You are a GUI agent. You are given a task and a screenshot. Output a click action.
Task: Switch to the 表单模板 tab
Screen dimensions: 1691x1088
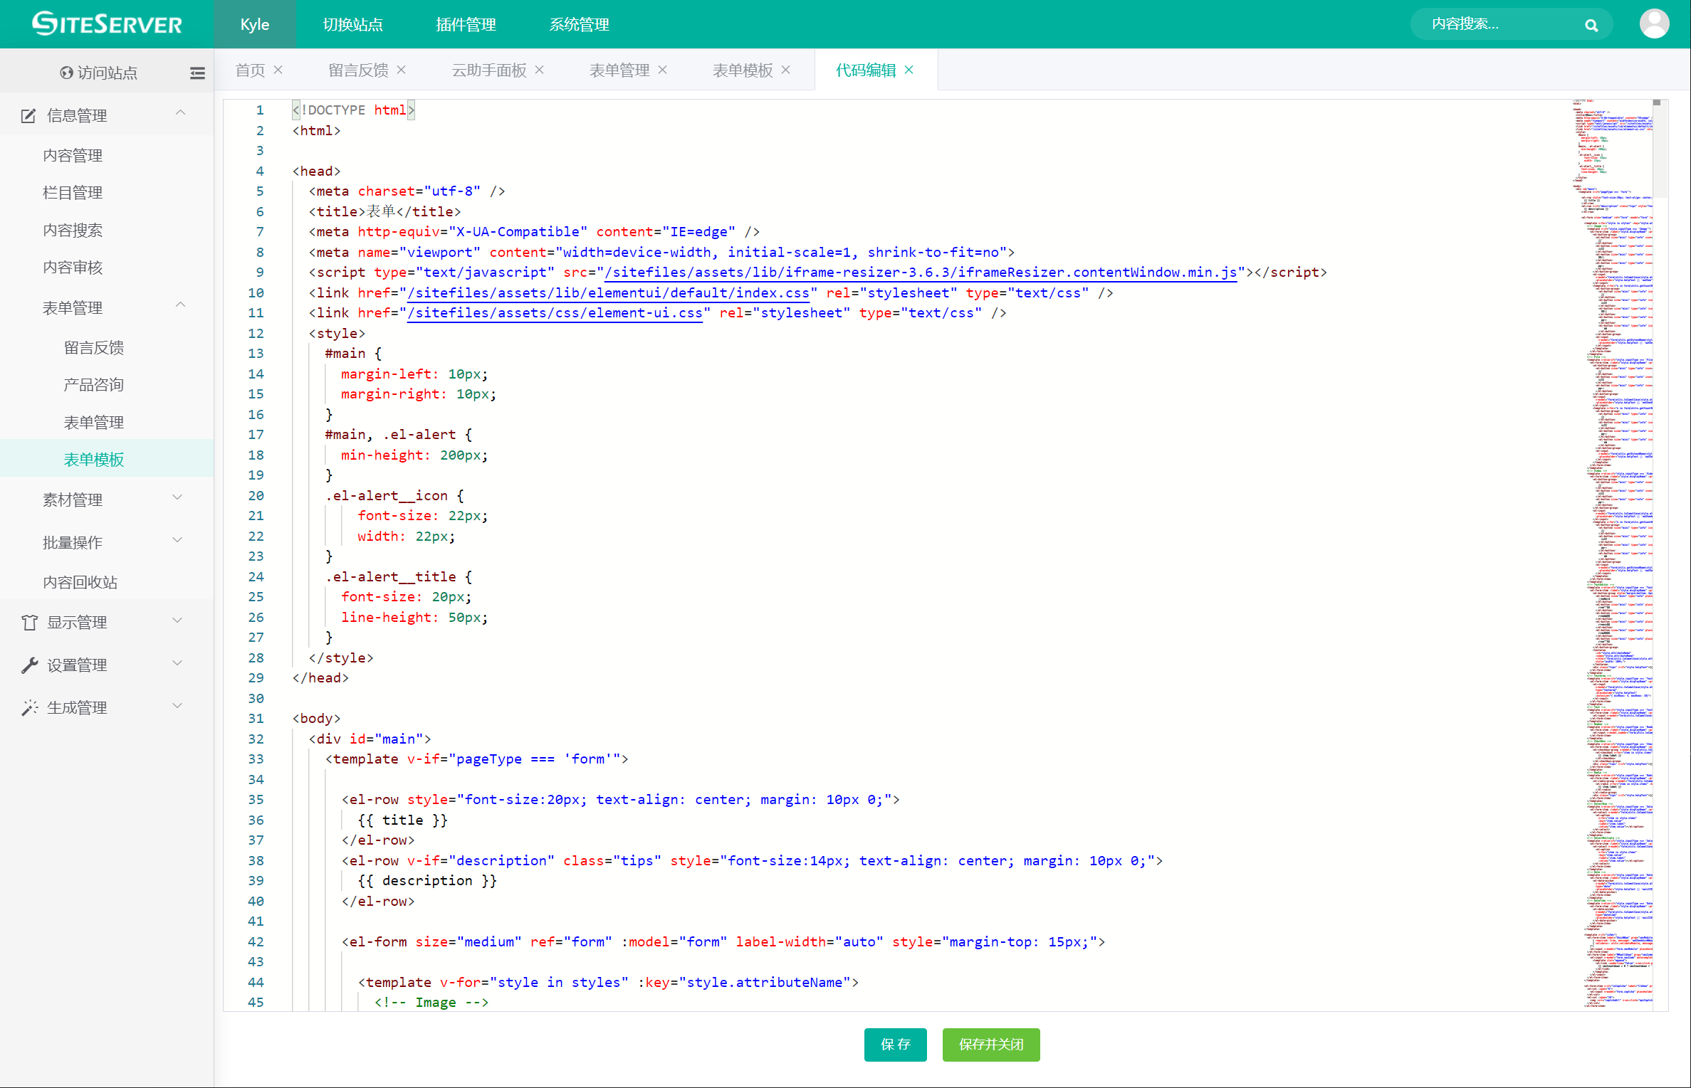point(742,70)
